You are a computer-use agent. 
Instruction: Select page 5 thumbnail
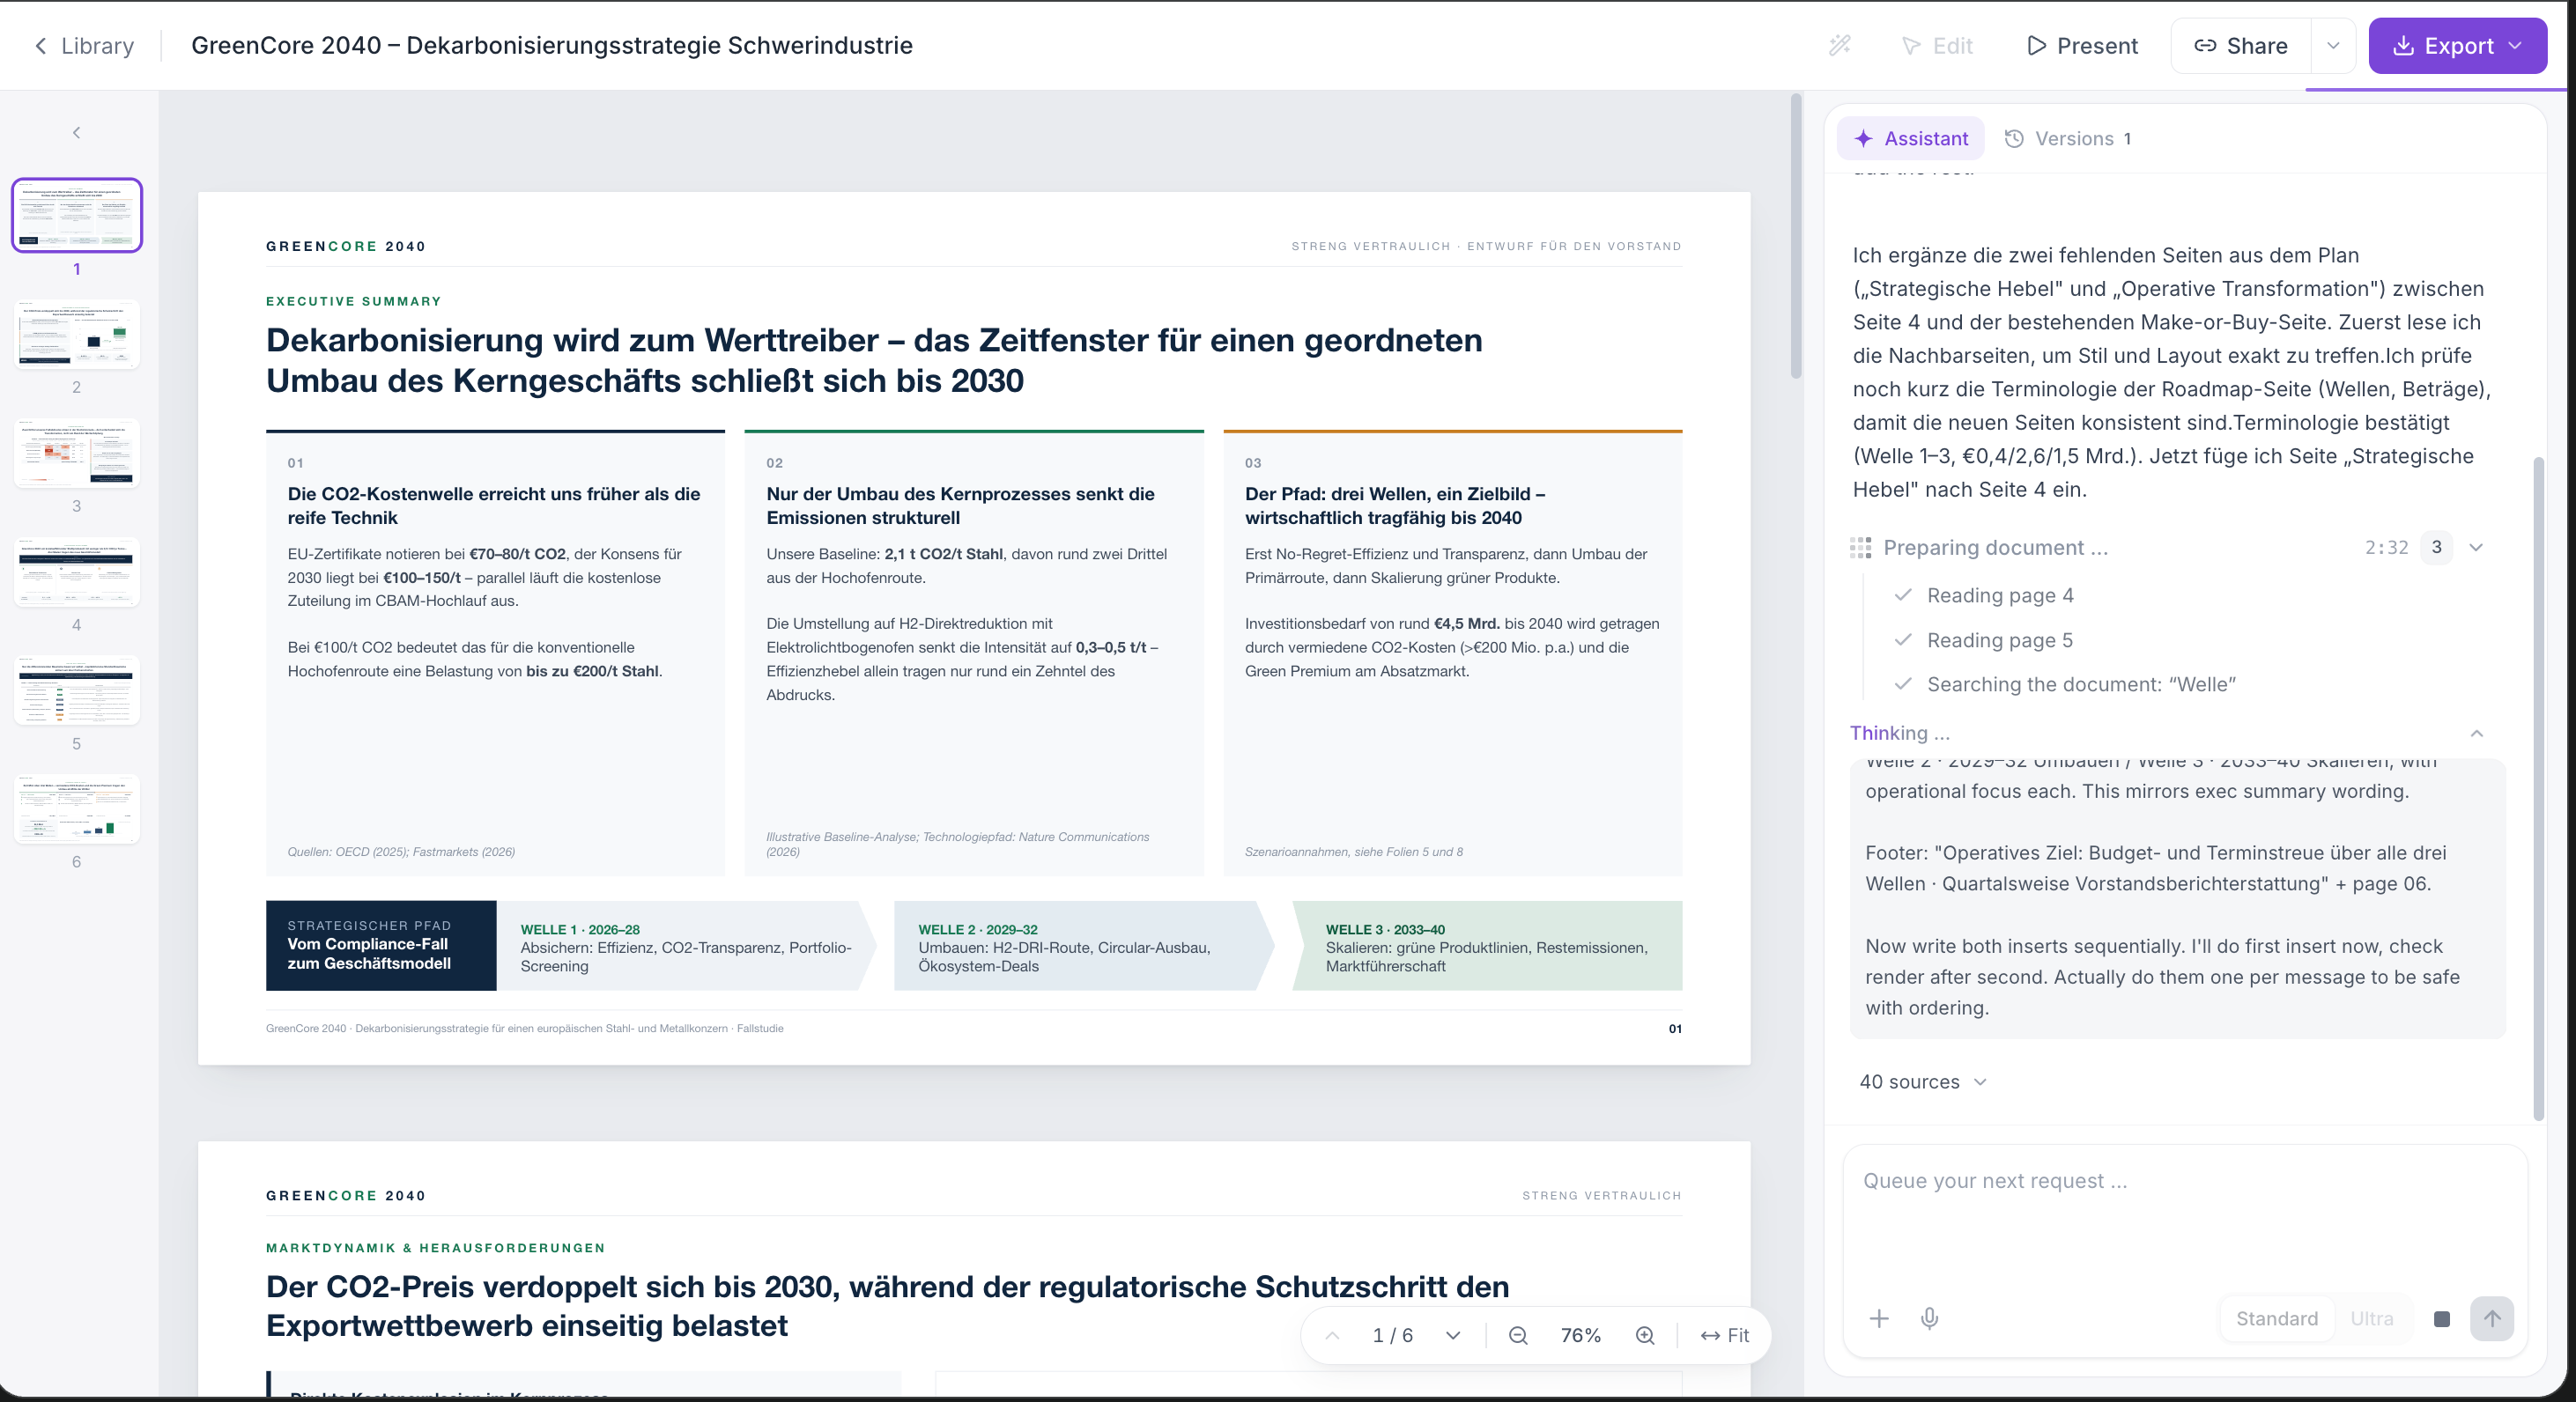tap(77, 690)
